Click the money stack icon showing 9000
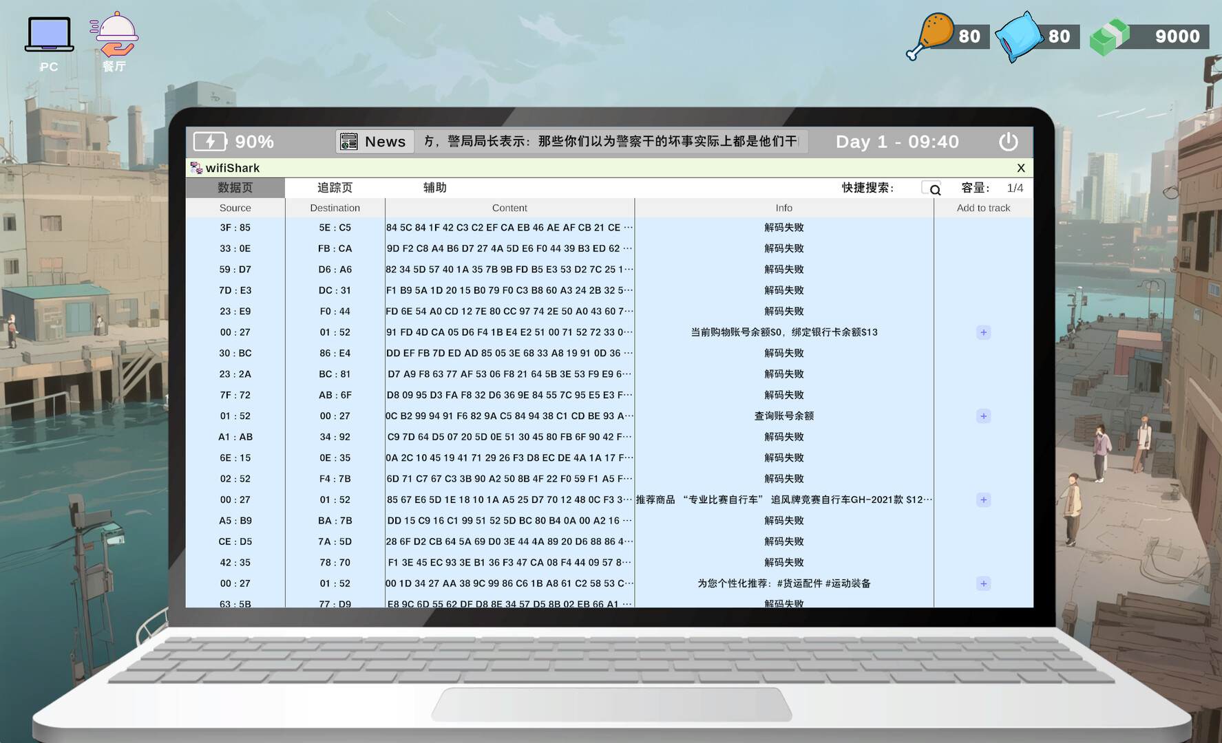This screenshot has width=1222, height=743. 1110,36
